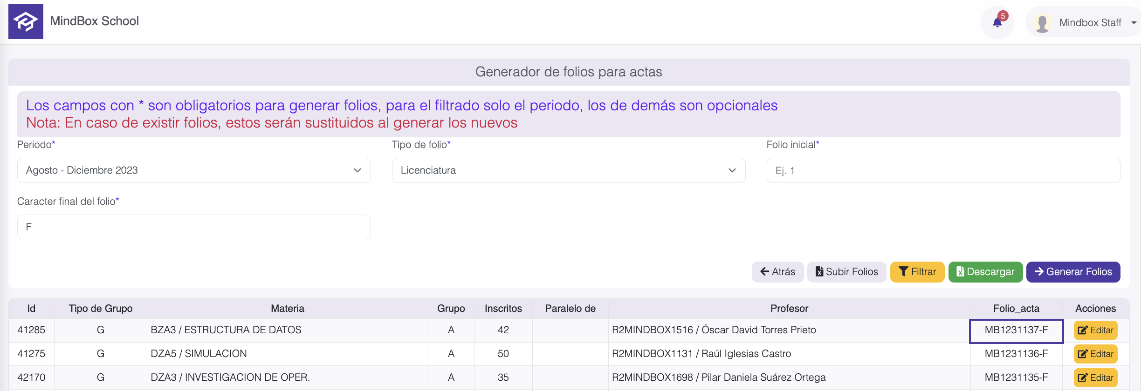
Task: Click the user avatar icon
Action: click(1042, 23)
